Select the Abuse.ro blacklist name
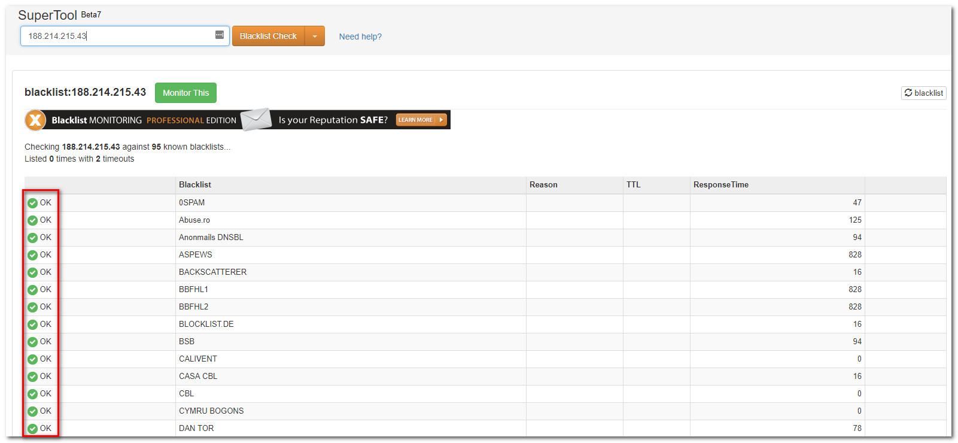 [x=194, y=220]
